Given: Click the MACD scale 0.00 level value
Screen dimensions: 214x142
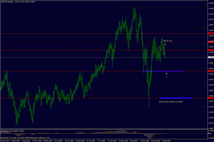Looking at the screenshot, I should (210, 133).
